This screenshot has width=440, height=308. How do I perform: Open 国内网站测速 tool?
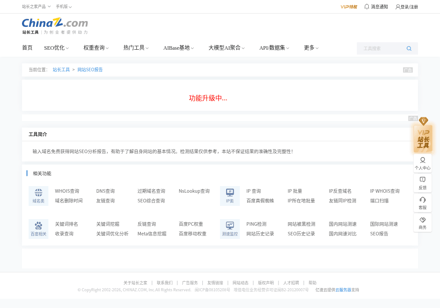343,224
